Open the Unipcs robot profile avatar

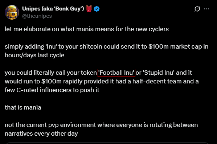(12, 12)
